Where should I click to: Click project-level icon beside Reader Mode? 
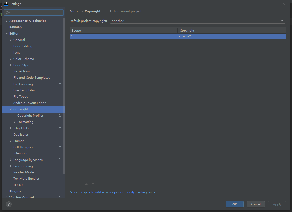click(60, 172)
